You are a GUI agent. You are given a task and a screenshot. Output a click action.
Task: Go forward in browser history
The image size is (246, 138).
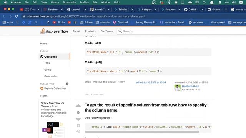coord(10,16)
